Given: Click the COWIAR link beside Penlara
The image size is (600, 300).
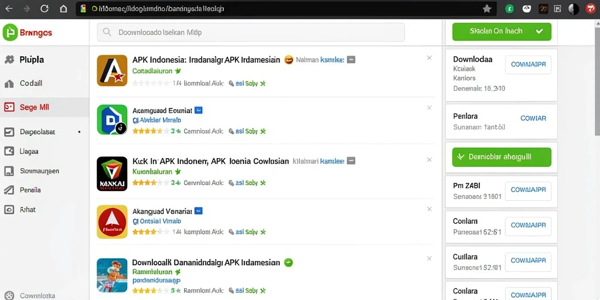Looking at the screenshot, I should pos(533,118).
